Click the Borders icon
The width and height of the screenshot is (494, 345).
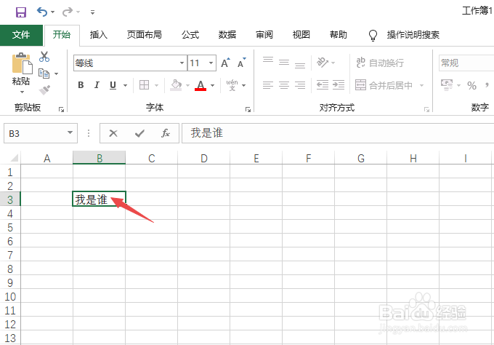pyautogui.click(x=145, y=85)
